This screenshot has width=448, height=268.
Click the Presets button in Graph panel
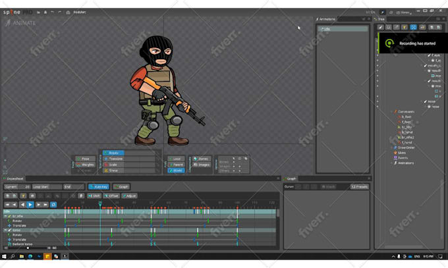(360, 186)
